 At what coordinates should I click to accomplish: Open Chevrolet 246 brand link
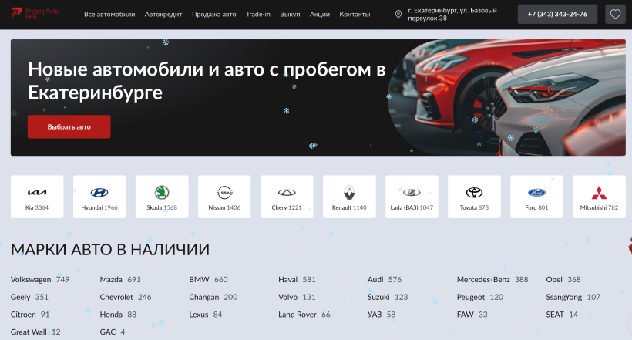(126, 297)
